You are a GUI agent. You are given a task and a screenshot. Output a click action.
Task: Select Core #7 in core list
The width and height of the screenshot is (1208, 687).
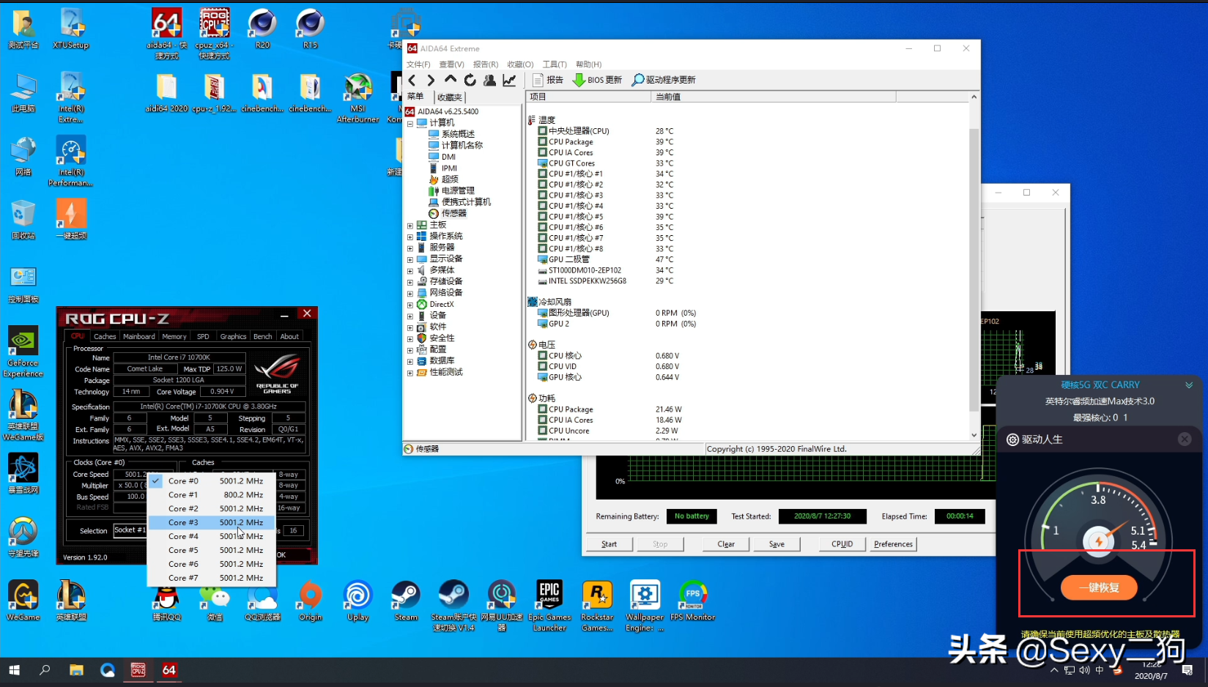[x=212, y=578]
